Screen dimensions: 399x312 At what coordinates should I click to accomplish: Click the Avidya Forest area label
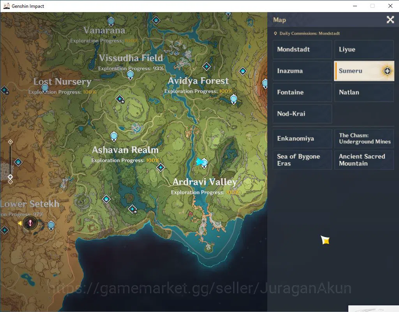[x=198, y=81]
